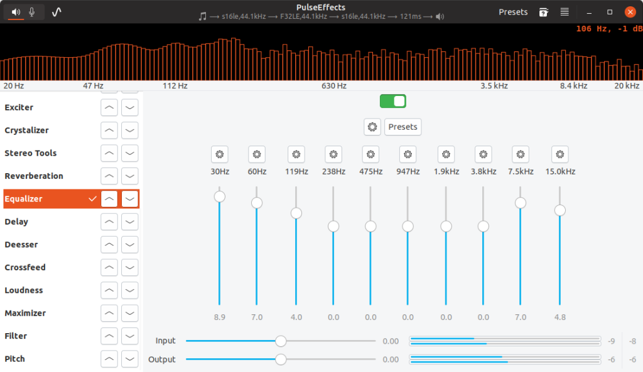Switch to the speaker output effects tab
Viewport: 643px width, 372px height.
tap(16, 12)
